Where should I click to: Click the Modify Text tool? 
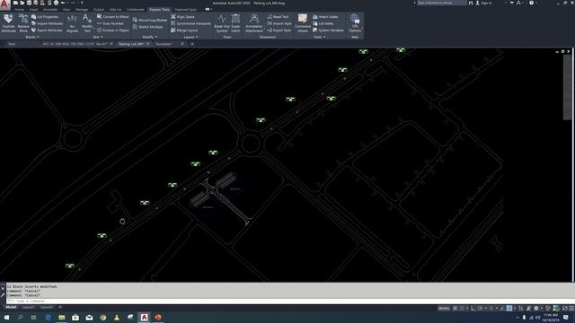click(x=87, y=23)
